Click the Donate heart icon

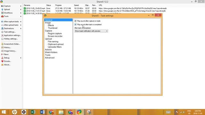click(2, 61)
